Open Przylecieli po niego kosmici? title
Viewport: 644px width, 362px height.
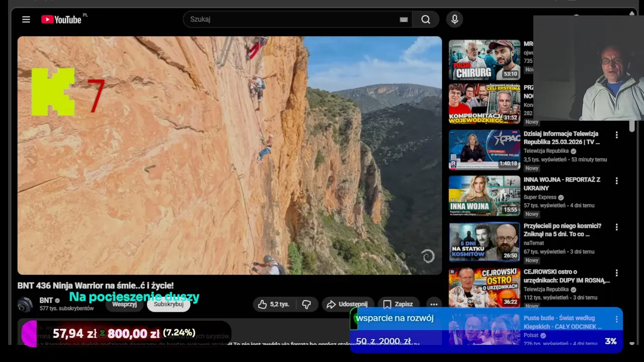coord(562,230)
